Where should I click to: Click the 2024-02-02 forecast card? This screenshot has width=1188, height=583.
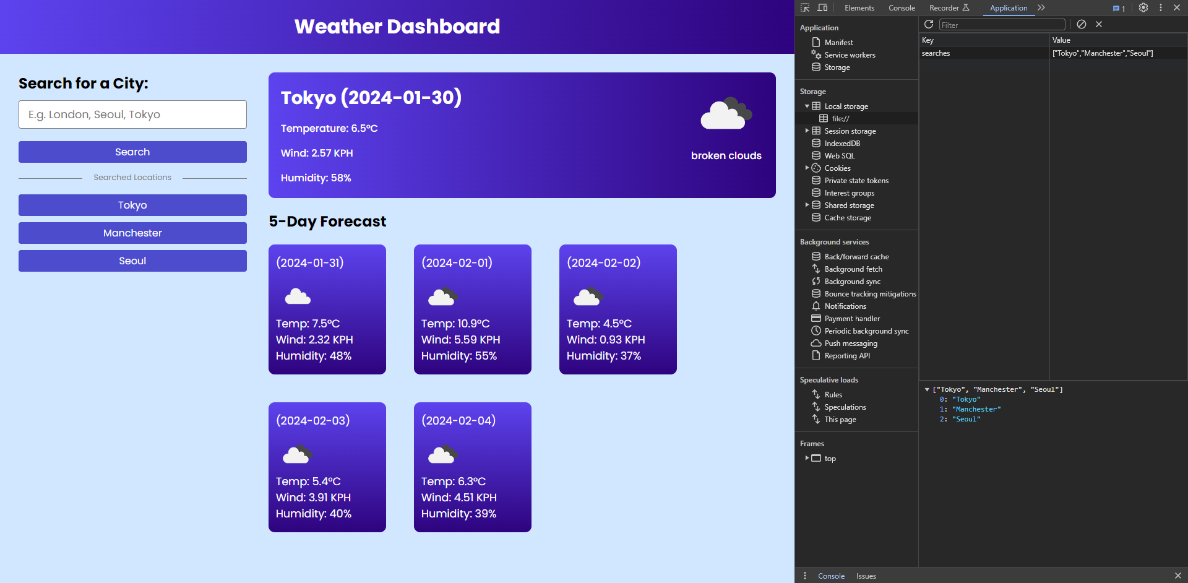point(618,309)
